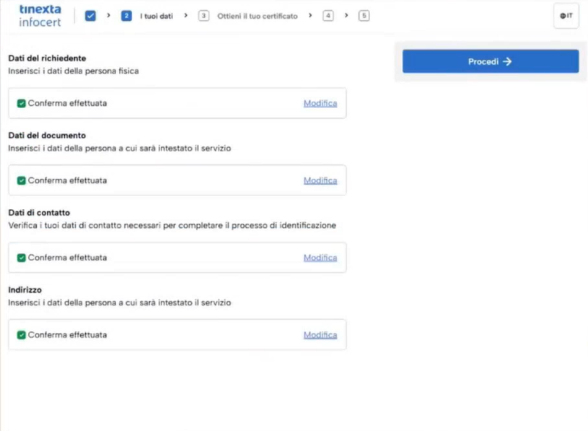
Task: Click Modifica for Indirizzo section
Action: coord(320,334)
